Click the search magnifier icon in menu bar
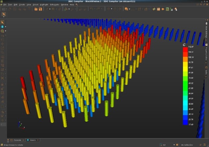The width and height of the screenshot is (209, 147). (77, 5)
